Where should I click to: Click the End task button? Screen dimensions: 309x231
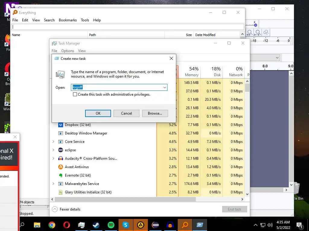[x=234, y=209]
